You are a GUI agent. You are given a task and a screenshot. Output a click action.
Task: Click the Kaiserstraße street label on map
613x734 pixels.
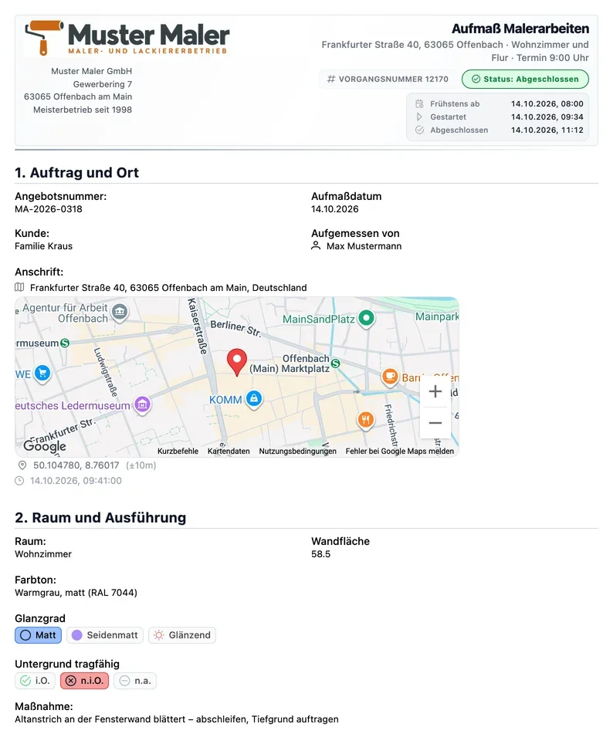pos(198,326)
